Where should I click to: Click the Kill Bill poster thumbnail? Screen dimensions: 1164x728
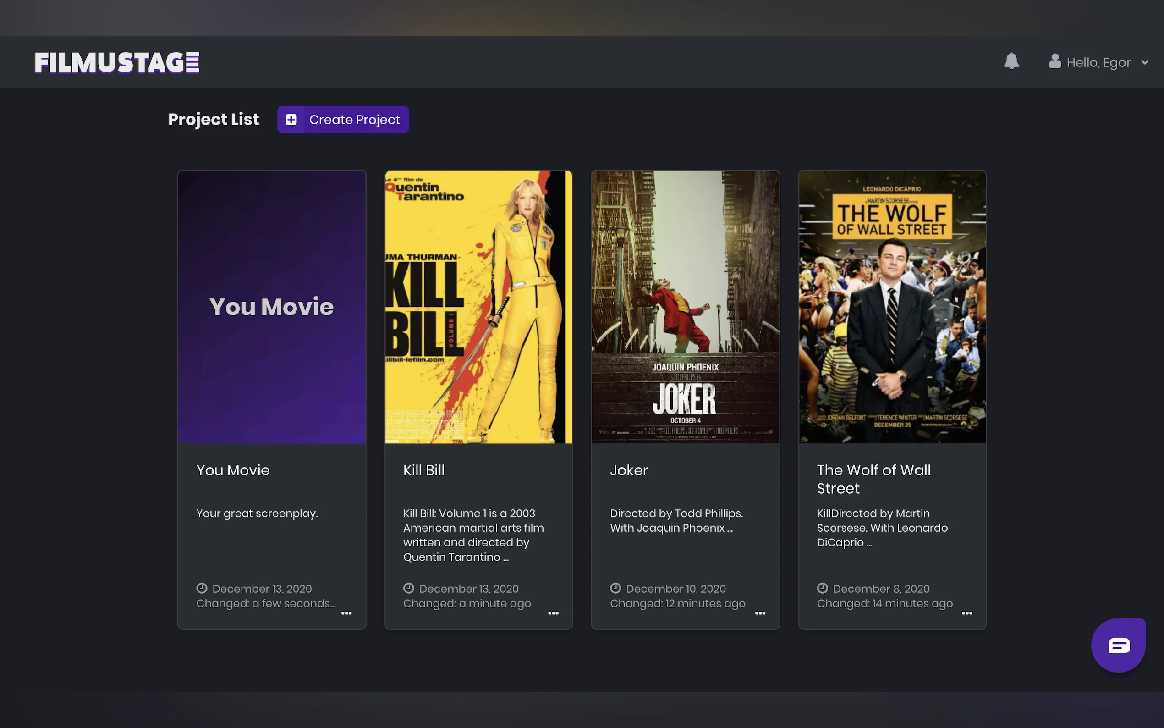tap(478, 307)
